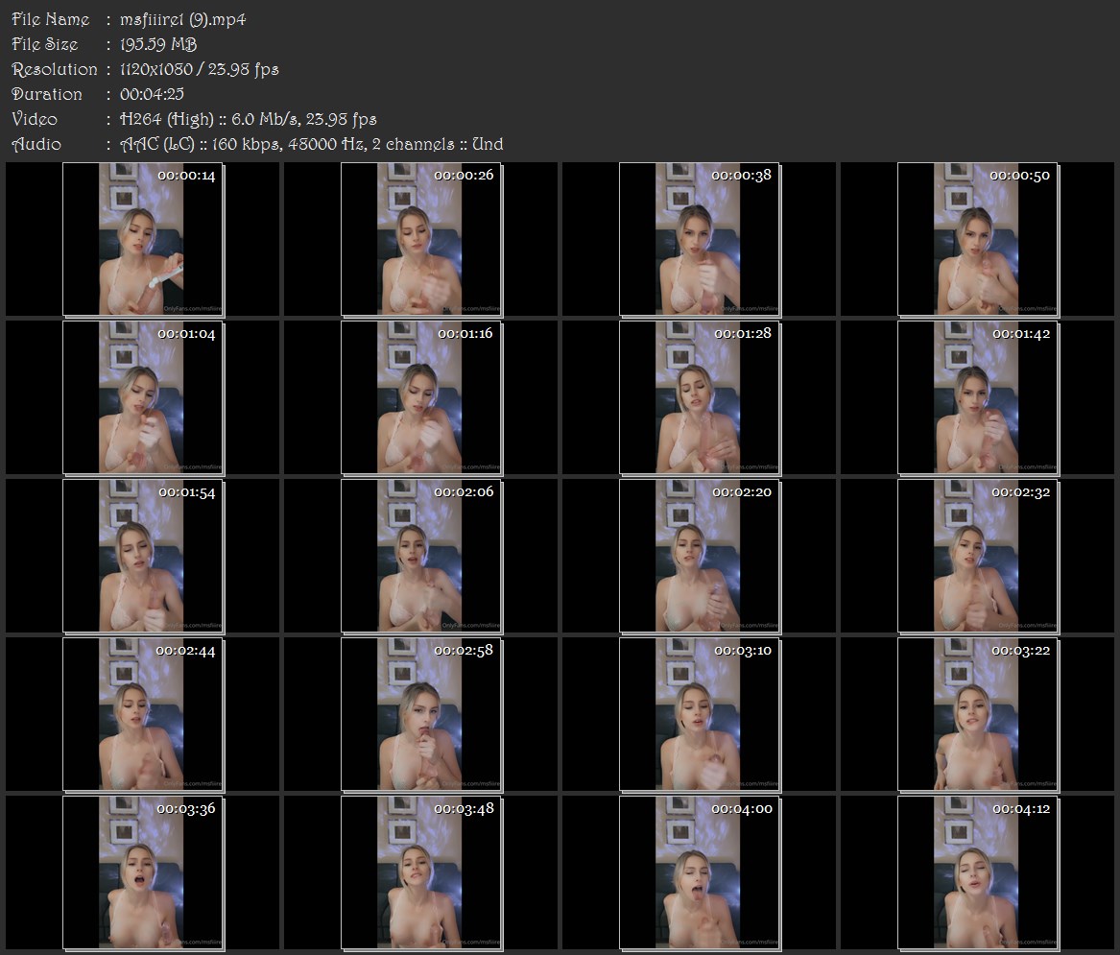Select the frame stamped 00:01:16
Screen dimensions: 1120x955
coord(421,398)
